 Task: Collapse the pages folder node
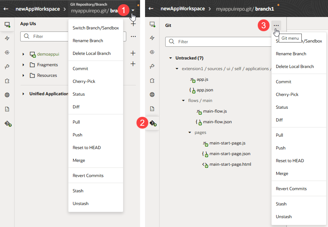click(190, 132)
